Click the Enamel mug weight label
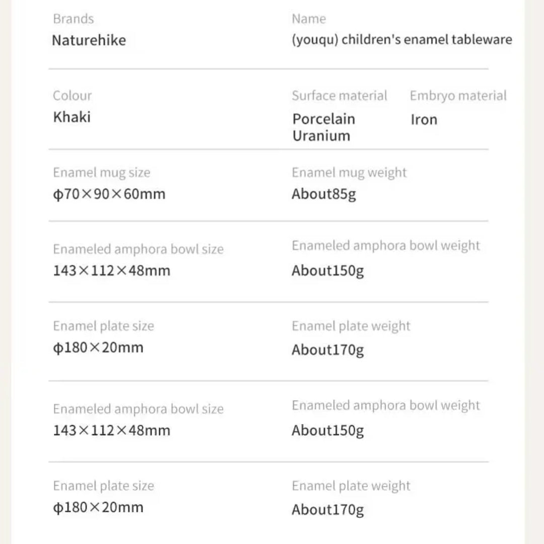The width and height of the screenshot is (544, 544). [349, 173]
